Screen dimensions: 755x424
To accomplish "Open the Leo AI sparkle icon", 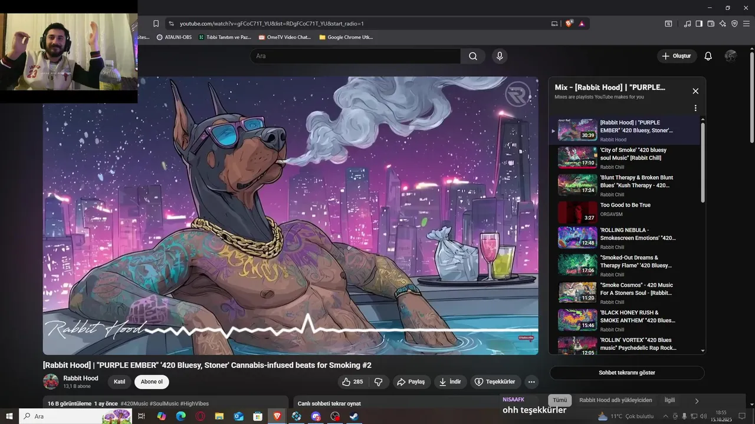I will [723, 24].
